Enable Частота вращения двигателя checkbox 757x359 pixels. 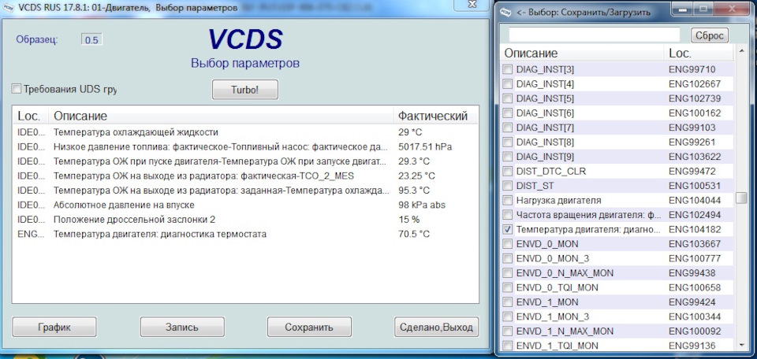507,214
